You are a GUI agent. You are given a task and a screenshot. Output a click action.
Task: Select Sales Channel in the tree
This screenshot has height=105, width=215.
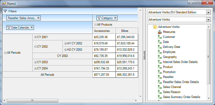click(x=172, y=87)
